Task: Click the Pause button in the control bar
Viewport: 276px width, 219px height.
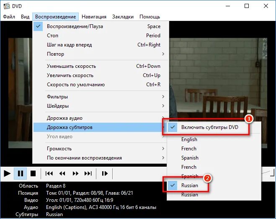Action: 21,174
